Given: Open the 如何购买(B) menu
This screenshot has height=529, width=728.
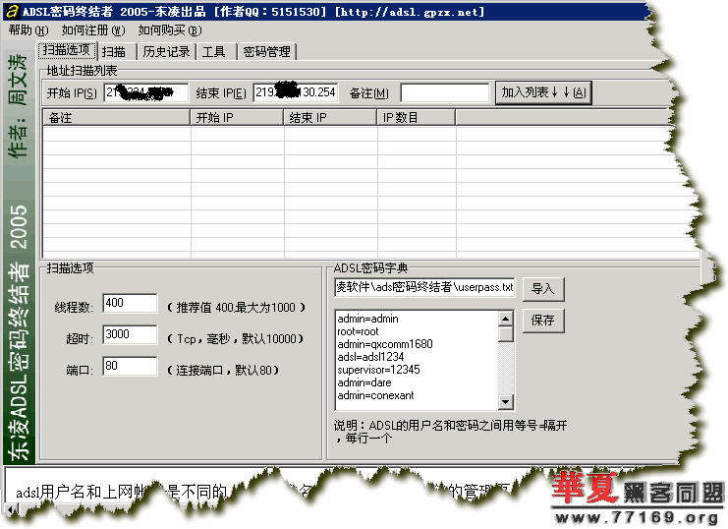Looking at the screenshot, I should pyautogui.click(x=170, y=30).
